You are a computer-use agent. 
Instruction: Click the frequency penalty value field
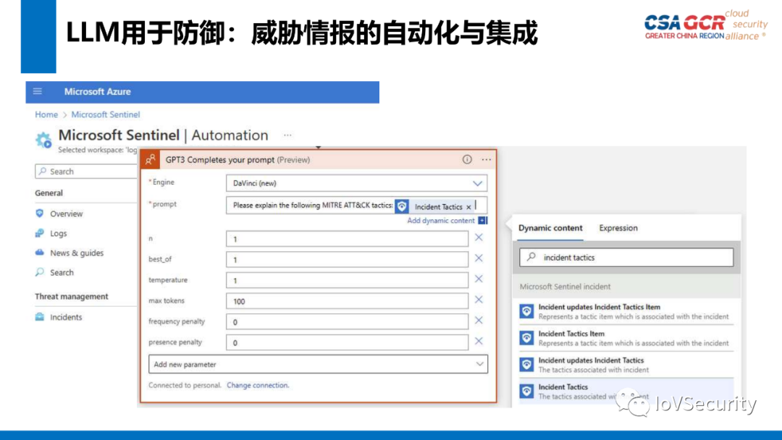point(347,321)
